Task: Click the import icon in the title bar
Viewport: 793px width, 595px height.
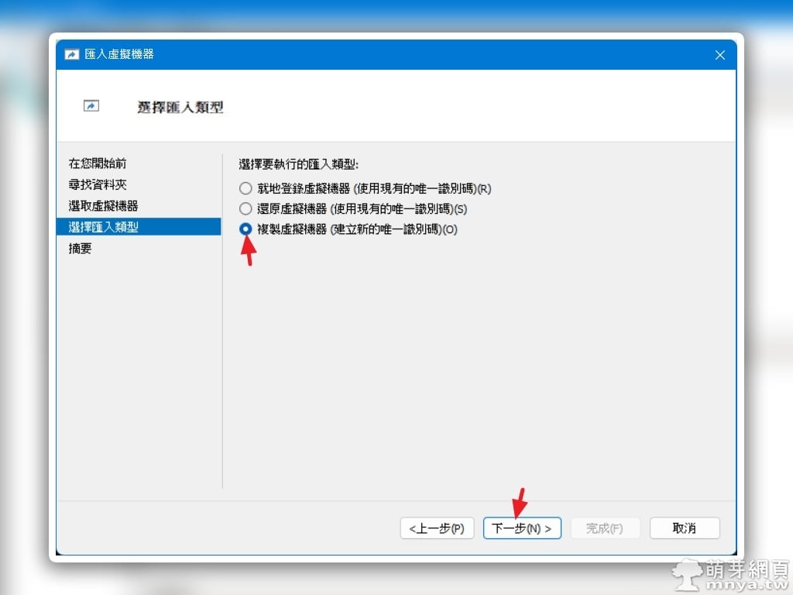Action: click(x=71, y=55)
